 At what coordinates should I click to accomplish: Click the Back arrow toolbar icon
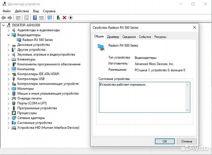(4, 18)
